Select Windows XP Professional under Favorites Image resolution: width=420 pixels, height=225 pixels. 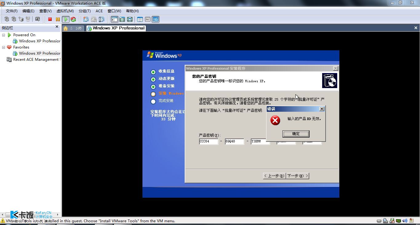point(36,53)
